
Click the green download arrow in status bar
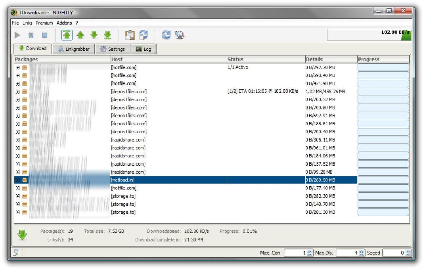(22, 235)
